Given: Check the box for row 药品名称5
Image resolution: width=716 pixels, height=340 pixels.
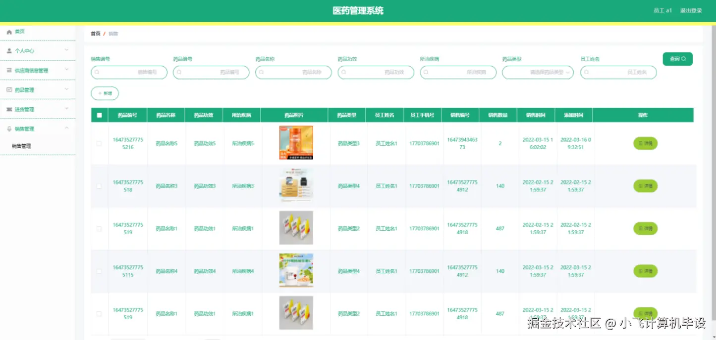Looking at the screenshot, I should coord(99,143).
